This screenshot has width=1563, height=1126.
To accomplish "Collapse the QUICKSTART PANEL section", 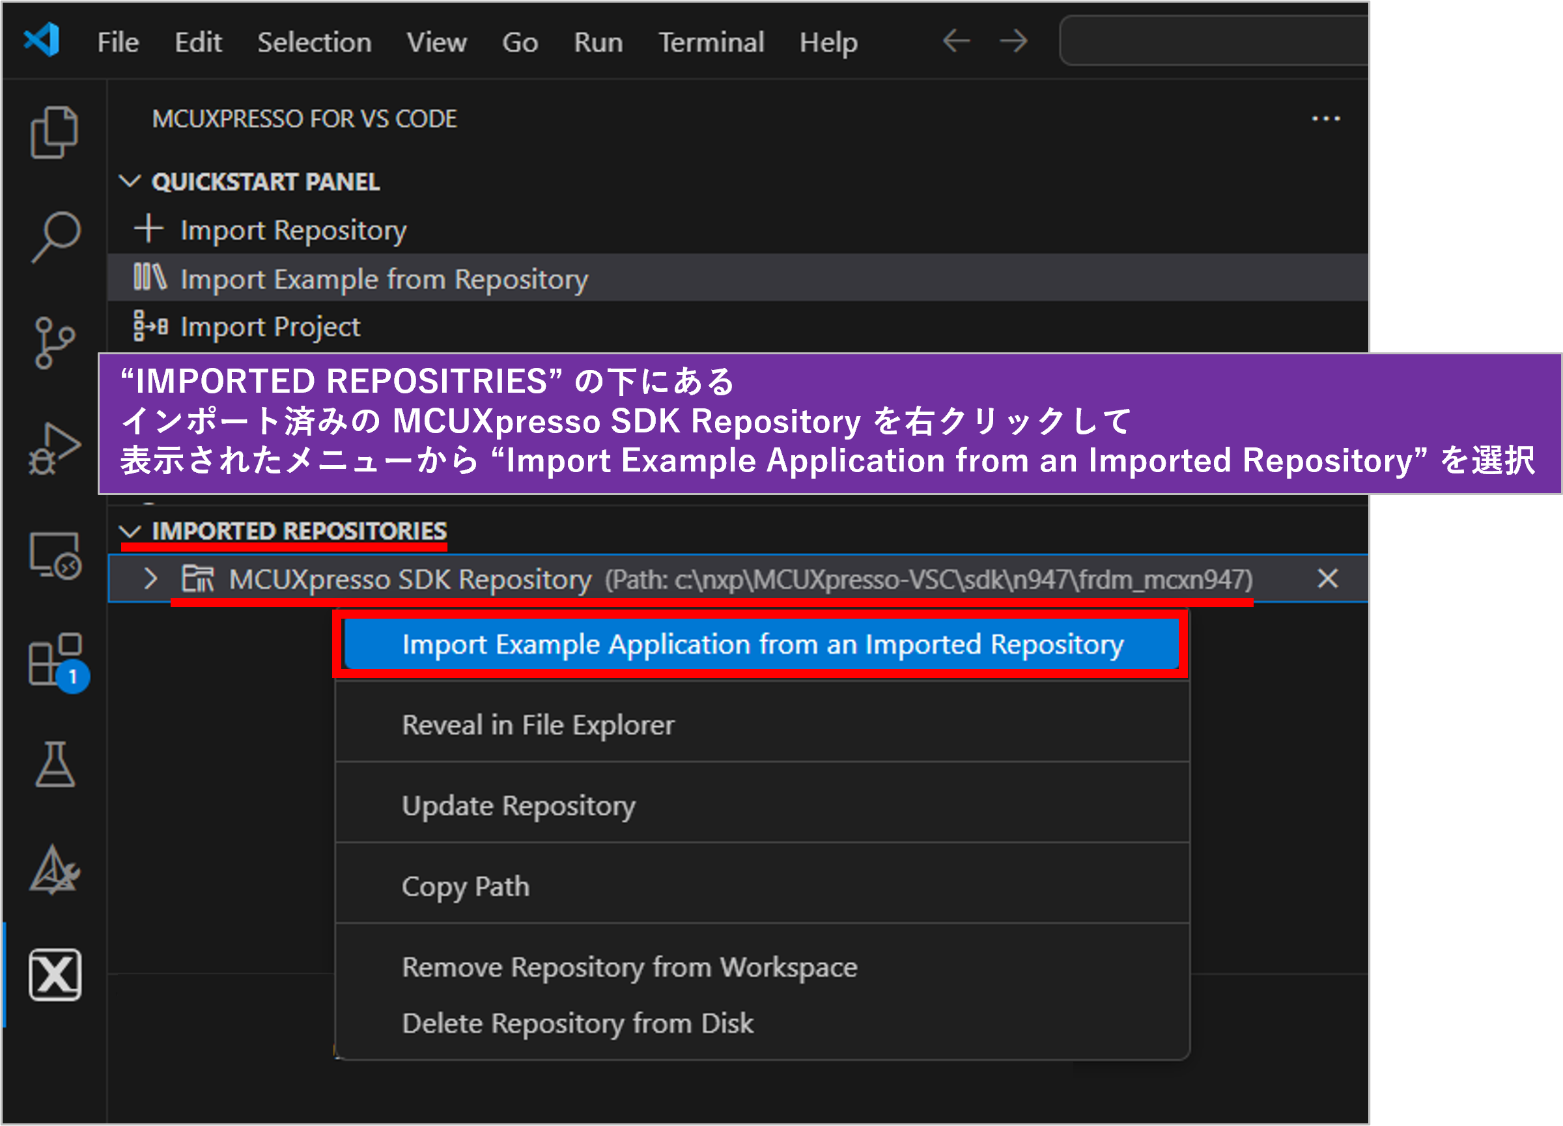I will [x=130, y=182].
